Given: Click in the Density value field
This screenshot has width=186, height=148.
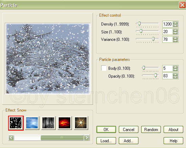Looking at the screenshot, I should (x=168, y=24).
